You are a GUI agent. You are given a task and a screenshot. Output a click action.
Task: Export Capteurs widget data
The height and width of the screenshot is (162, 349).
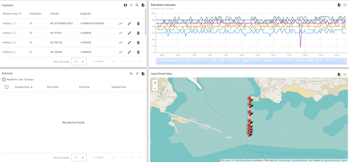(x=143, y=5)
